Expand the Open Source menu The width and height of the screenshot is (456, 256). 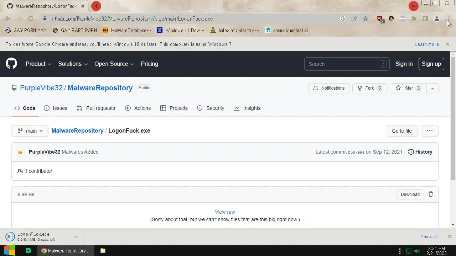pos(114,64)
